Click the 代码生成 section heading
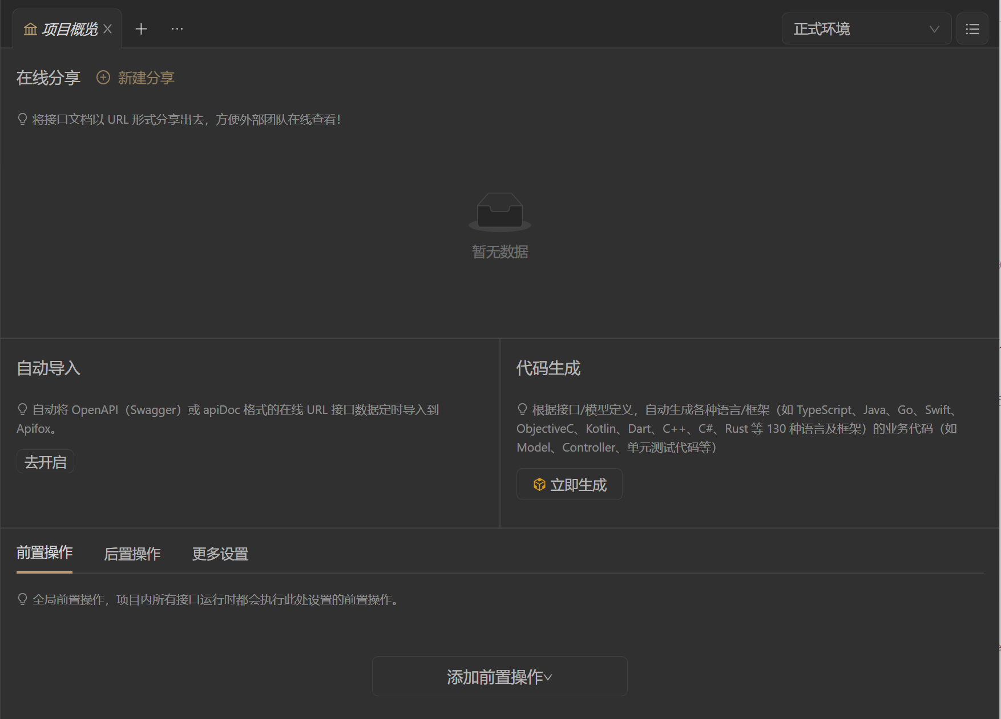 tap(548, 368)
